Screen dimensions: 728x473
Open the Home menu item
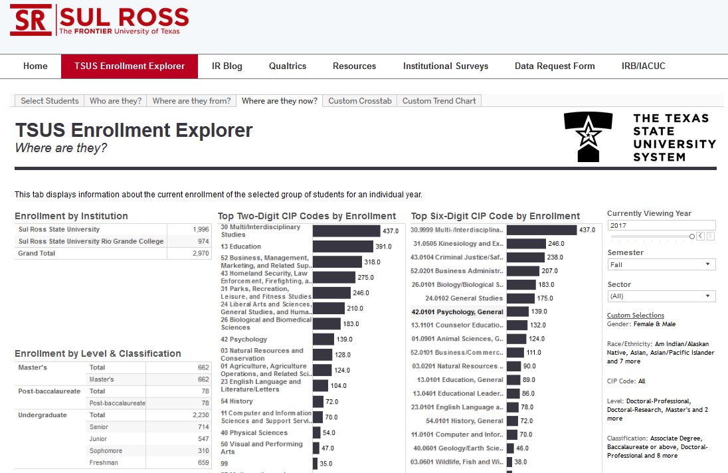click(x=35, y=66)
